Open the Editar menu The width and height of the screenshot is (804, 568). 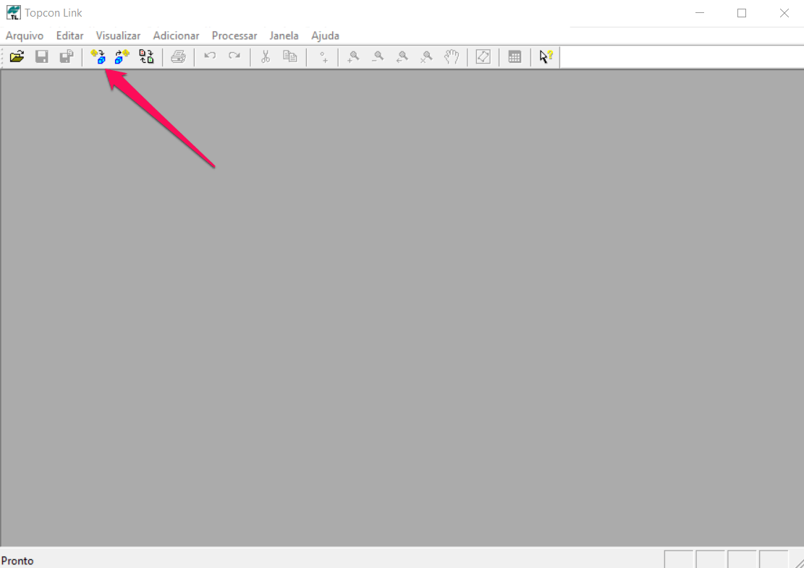(x=69, y=36)
